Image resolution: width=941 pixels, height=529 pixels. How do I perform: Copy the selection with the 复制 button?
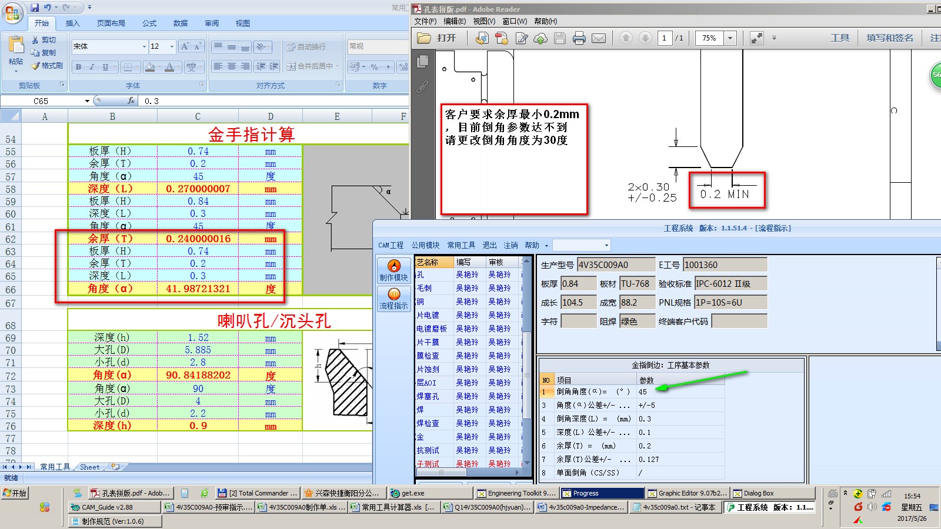(44, 53)
